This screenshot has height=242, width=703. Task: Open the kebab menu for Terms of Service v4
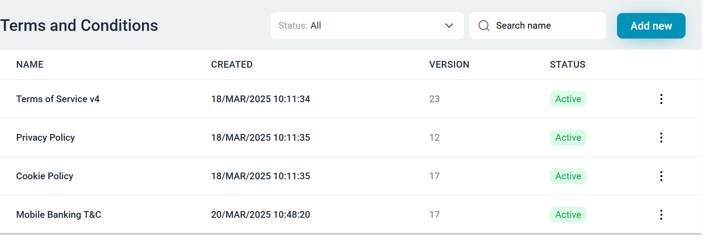click(x=661, y=99)
